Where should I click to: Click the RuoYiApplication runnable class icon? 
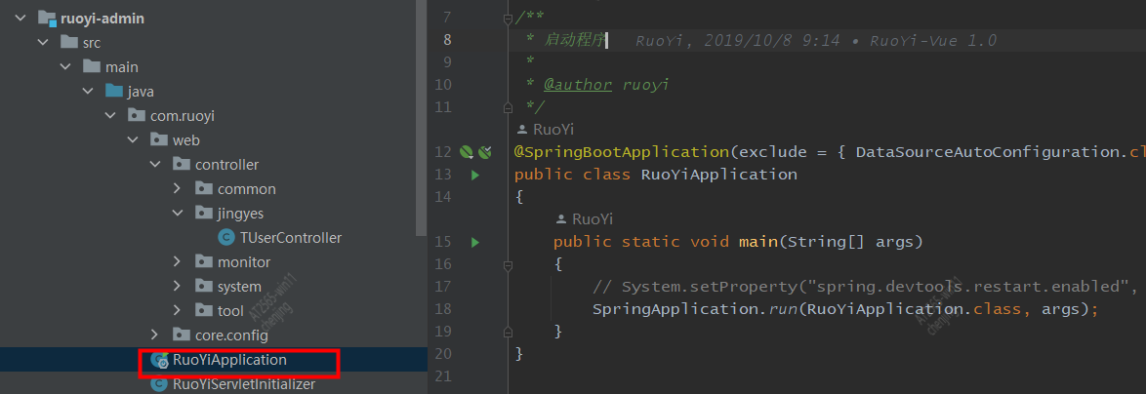coord(159,360)
